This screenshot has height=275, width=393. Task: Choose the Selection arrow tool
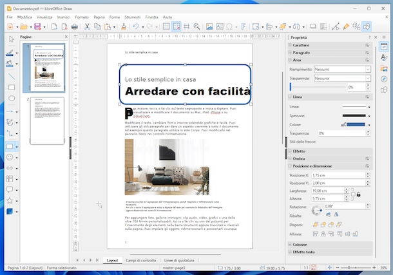[11, 39]
